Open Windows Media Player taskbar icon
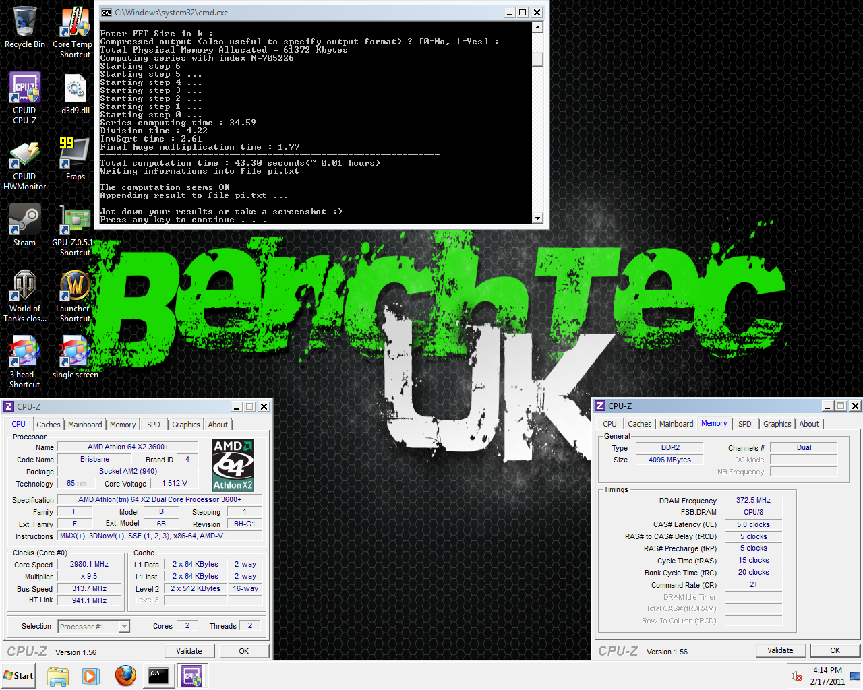This screenshot has width=863, height=690. coord(91,676)
